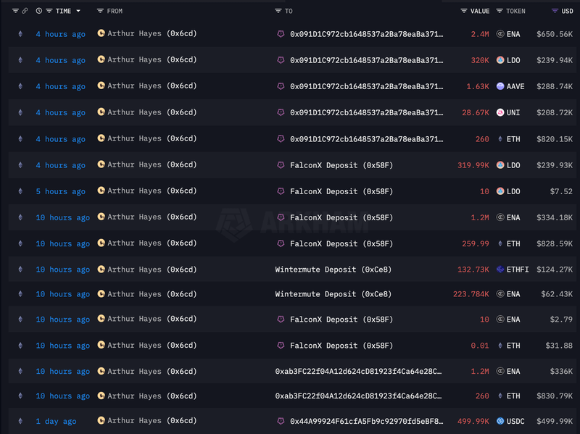Click the ETHFI token icon
The height and width of the screenshot is (434, 580).
500,270
